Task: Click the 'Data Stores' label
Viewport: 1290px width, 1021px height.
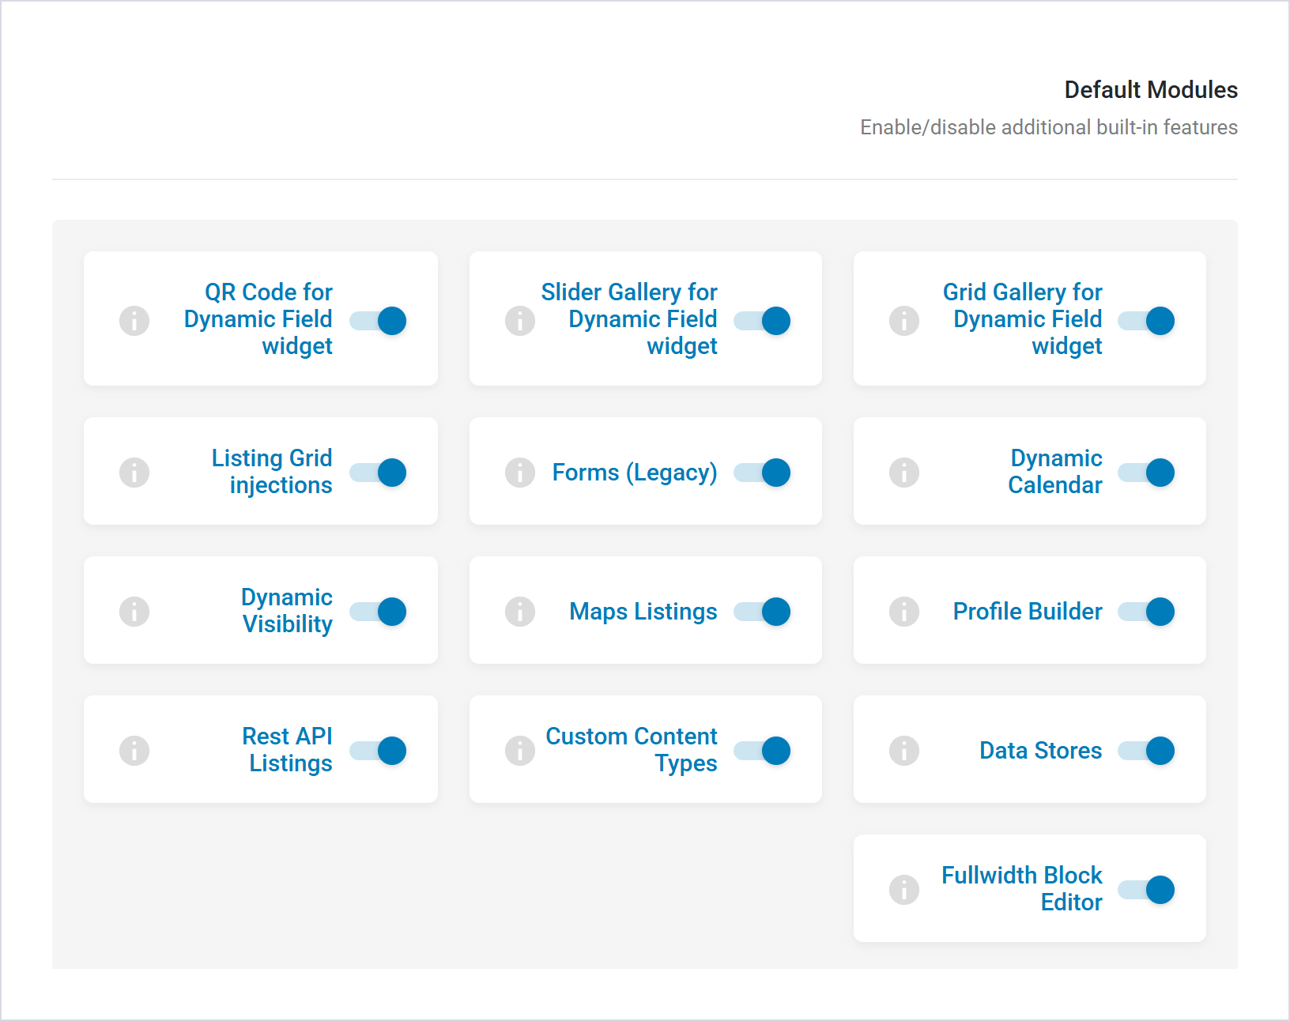Action: pos(1041,751)
